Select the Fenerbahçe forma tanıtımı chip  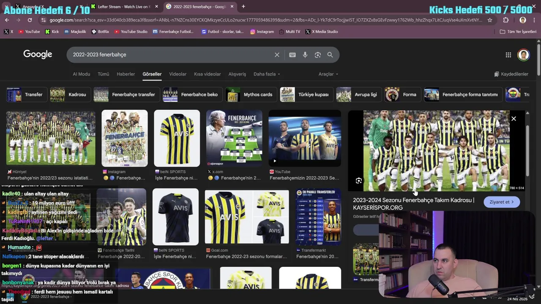pos(462,95)
